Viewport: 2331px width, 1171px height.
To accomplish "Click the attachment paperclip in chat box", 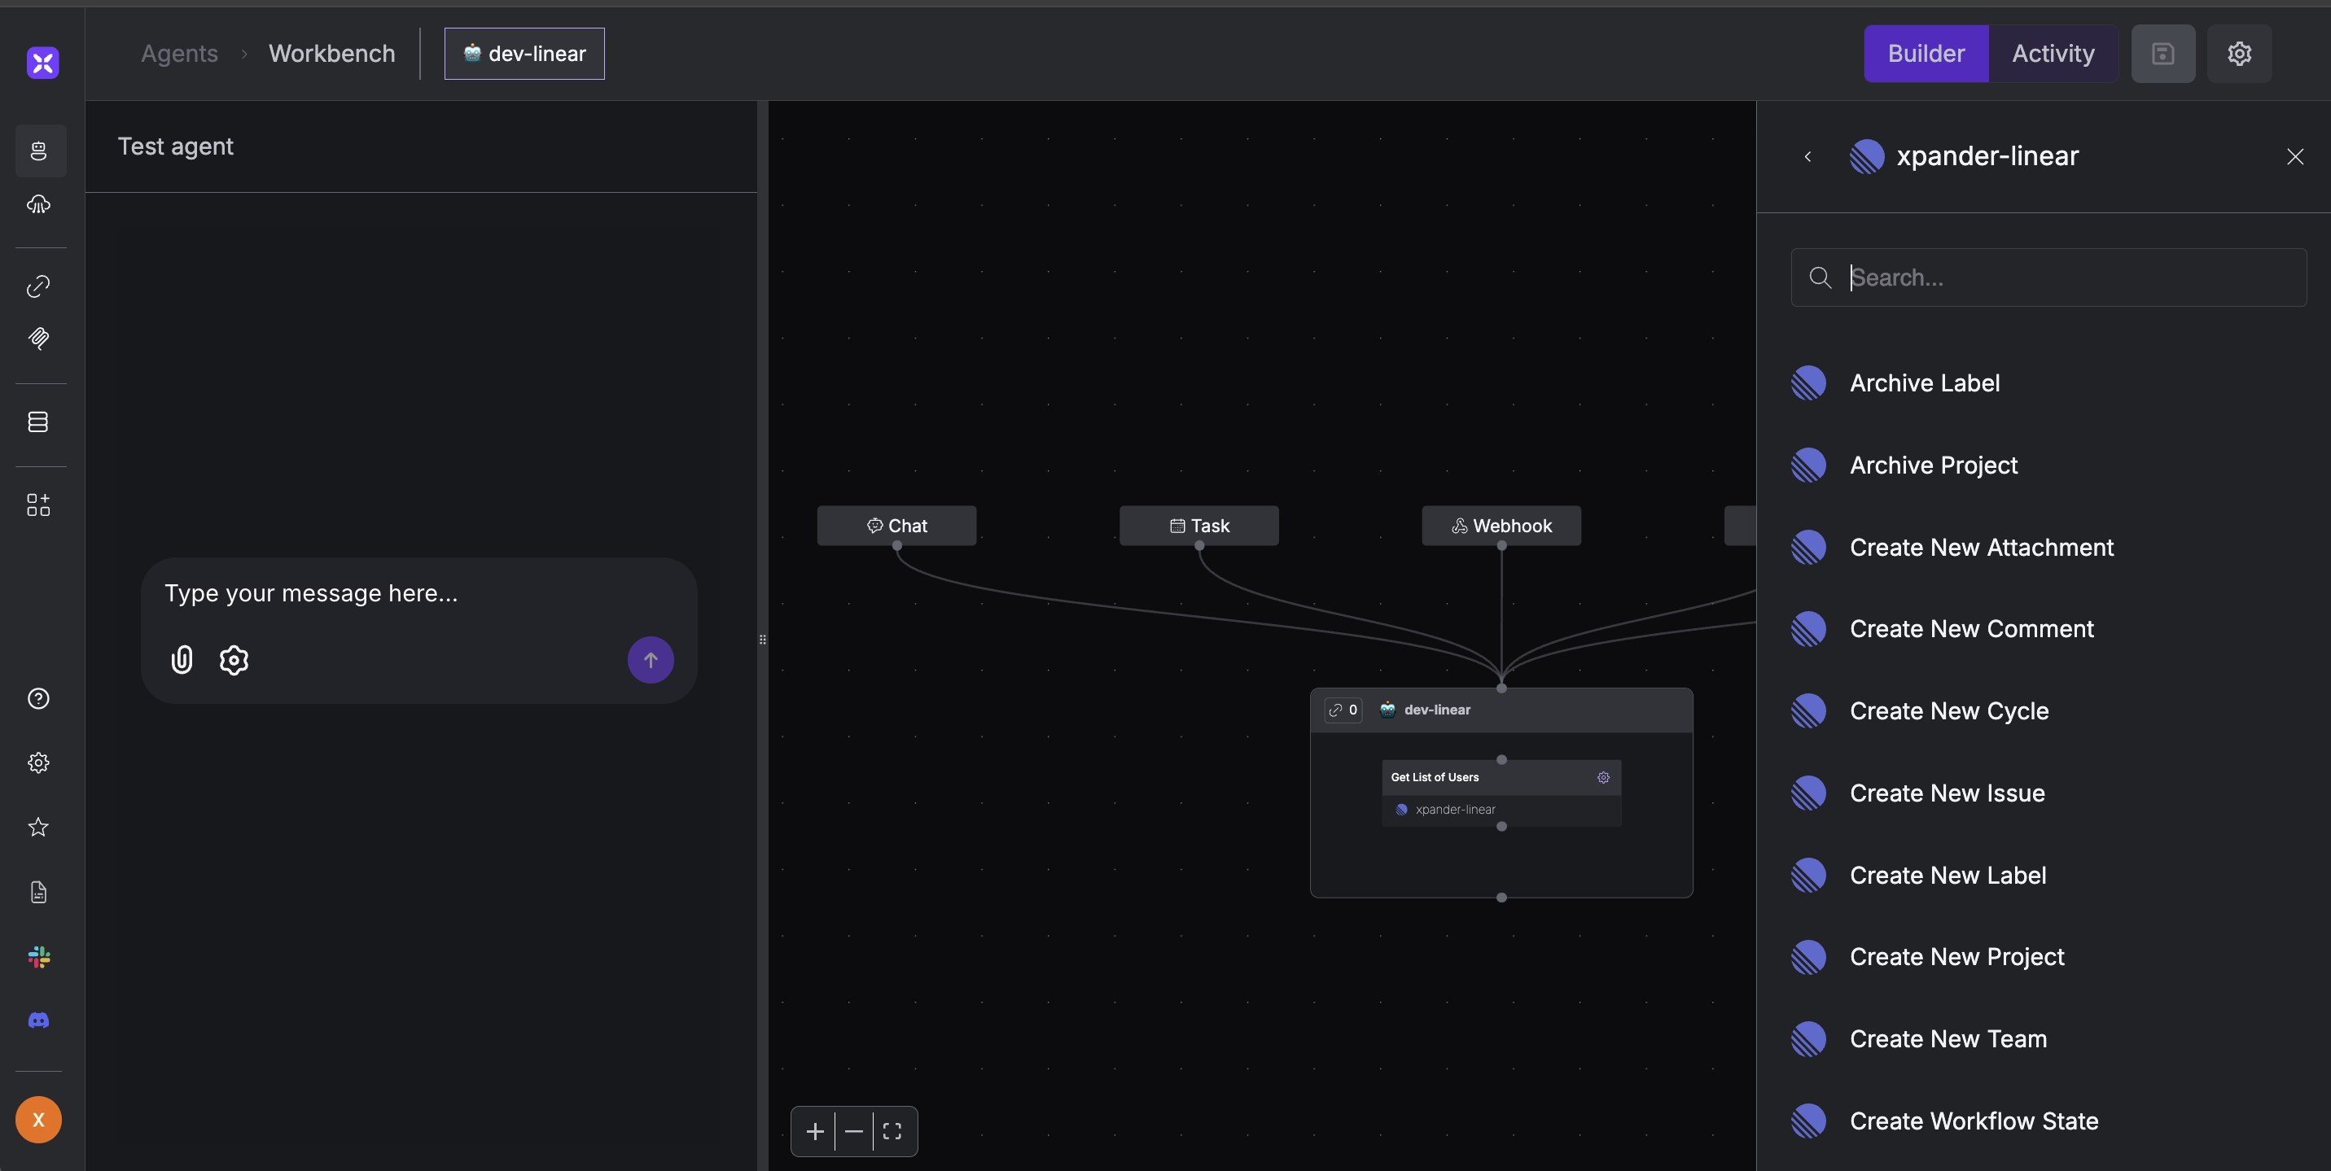I will (182, 659).
